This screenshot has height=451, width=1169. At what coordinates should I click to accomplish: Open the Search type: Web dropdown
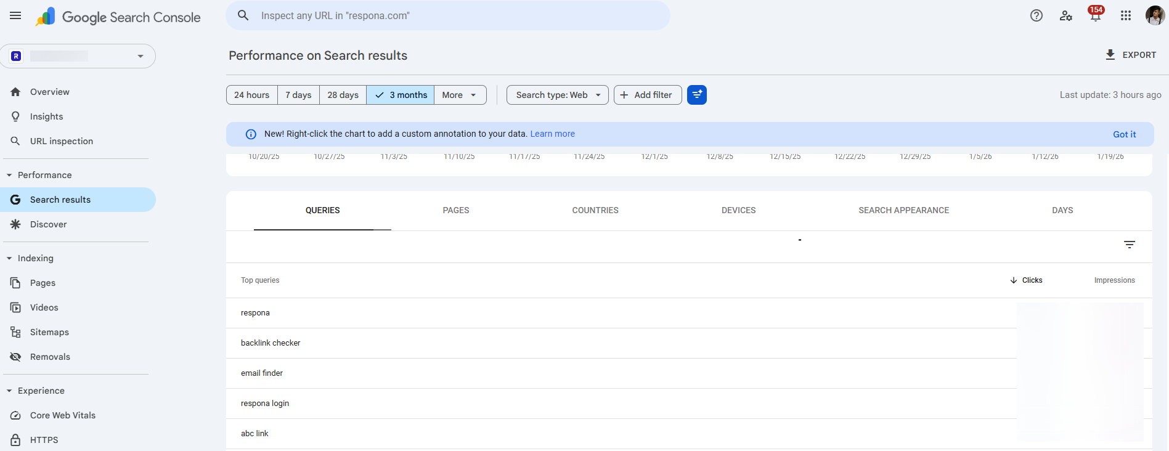point(558,95)
